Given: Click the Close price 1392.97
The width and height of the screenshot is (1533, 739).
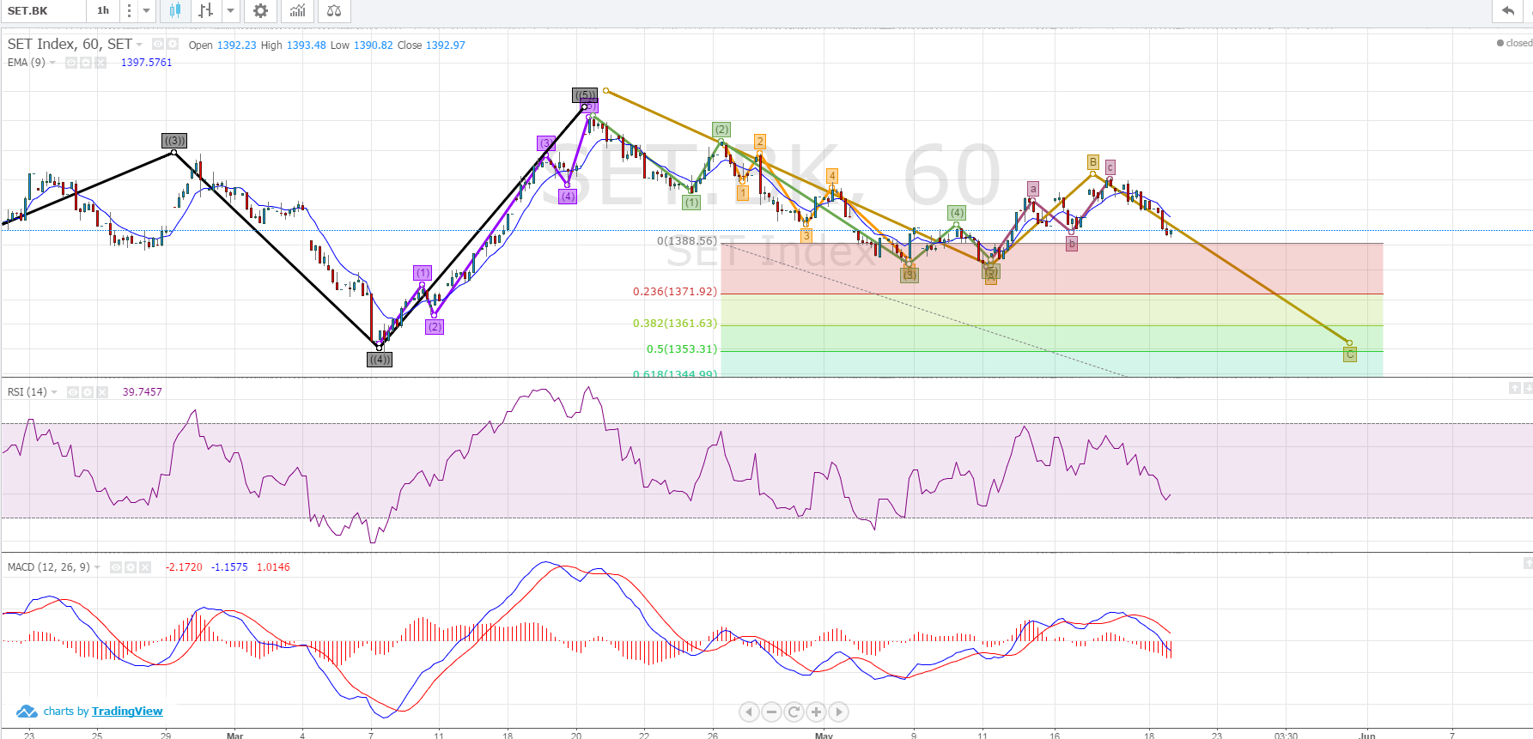Looking at the screenshot, I should [446, 45].
